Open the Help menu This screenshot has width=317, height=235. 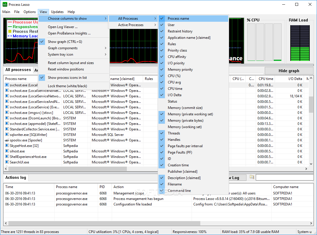click(x=71, y=12)
